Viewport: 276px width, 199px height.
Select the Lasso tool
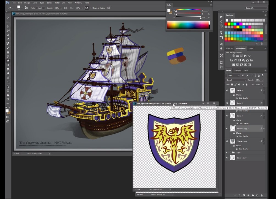[8, 26]
